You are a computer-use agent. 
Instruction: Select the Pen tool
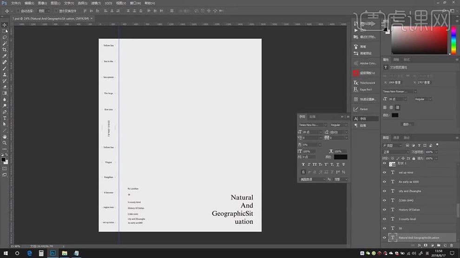[x=4, y=112]
